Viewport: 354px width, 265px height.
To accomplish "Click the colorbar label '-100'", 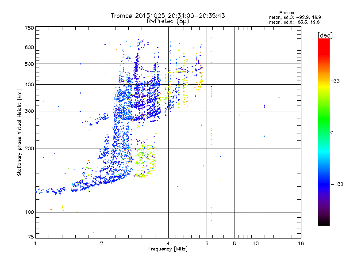I will click(337, 184).
